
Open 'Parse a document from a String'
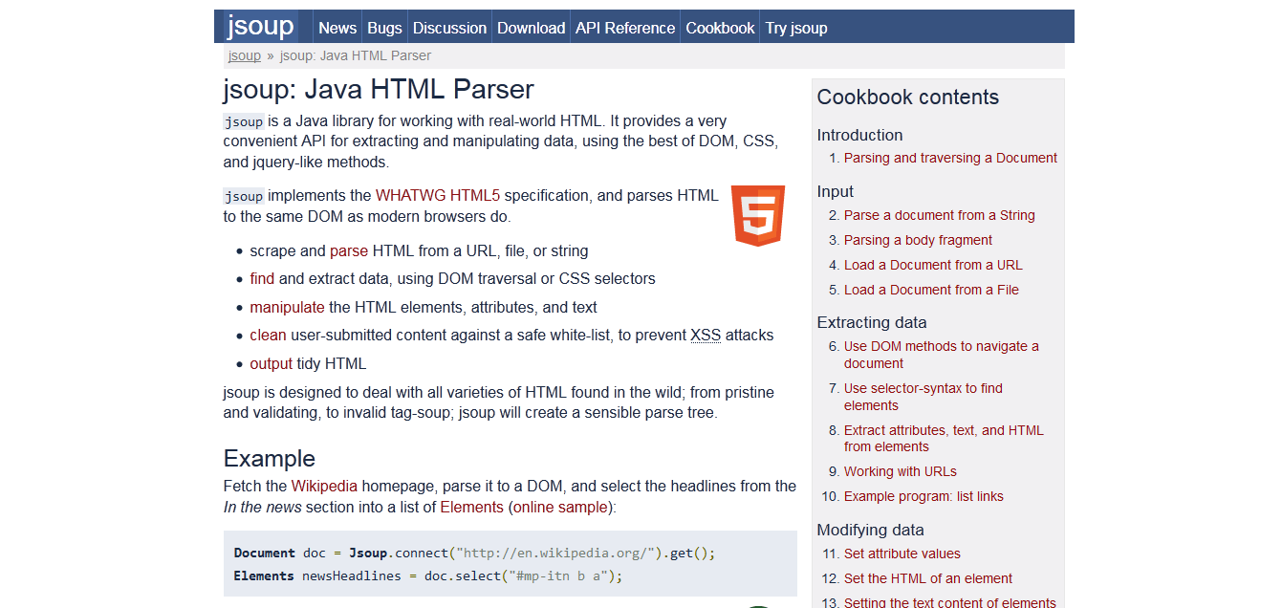coord(940,215)
